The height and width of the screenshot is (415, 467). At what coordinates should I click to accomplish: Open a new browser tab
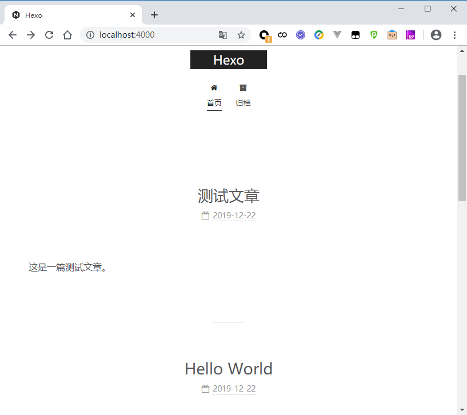(x=154, y=15)
